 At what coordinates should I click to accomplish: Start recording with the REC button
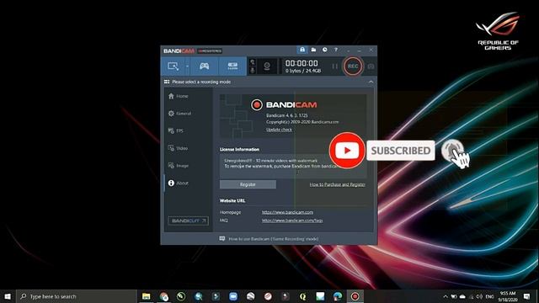[x=353, y=66]
